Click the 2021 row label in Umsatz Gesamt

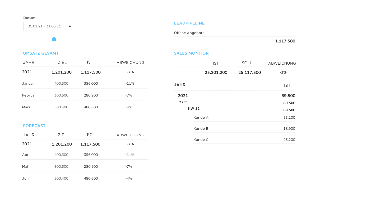click(x=27, y=72)
